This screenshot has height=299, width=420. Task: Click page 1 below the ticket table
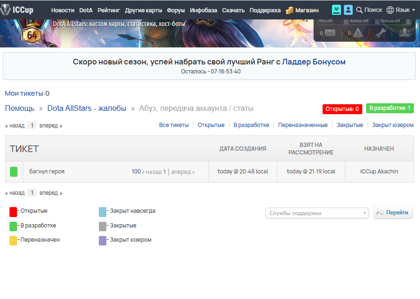(32, 193)
